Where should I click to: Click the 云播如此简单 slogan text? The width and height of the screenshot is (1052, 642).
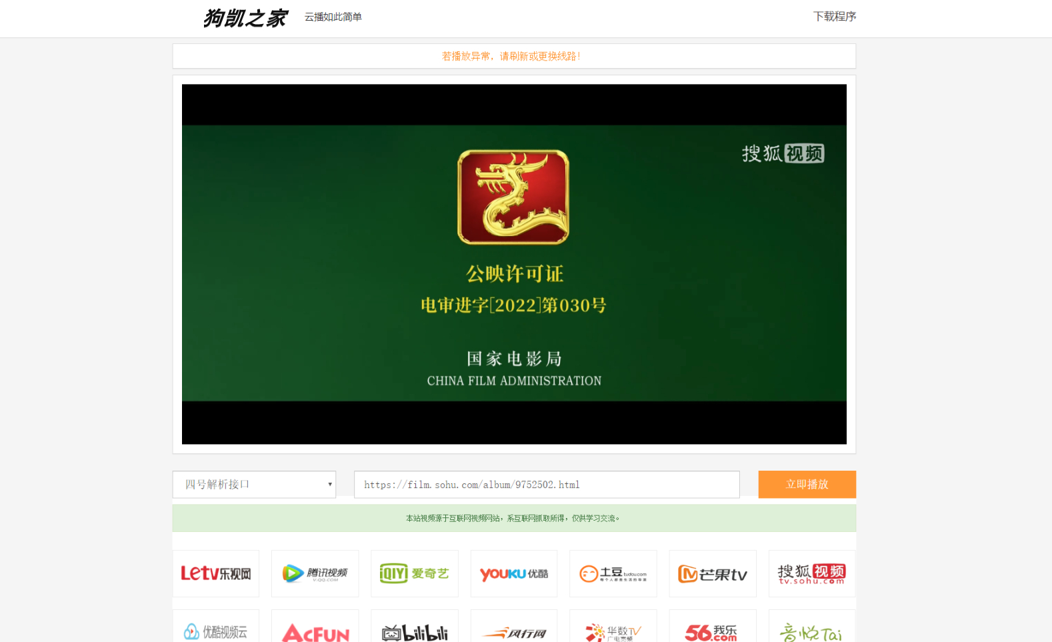333,17
